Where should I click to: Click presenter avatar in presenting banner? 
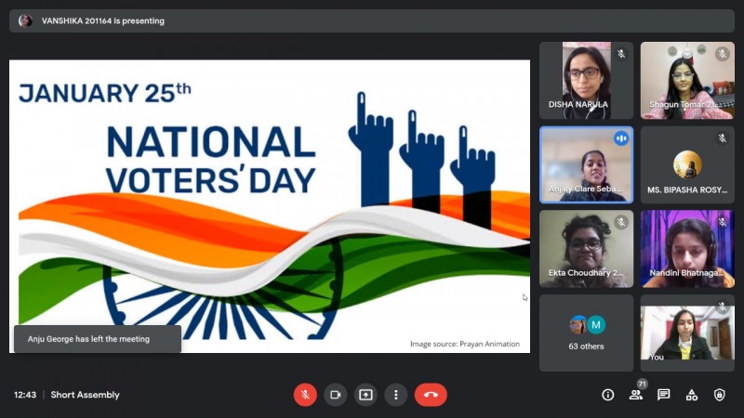pos(25,20)
